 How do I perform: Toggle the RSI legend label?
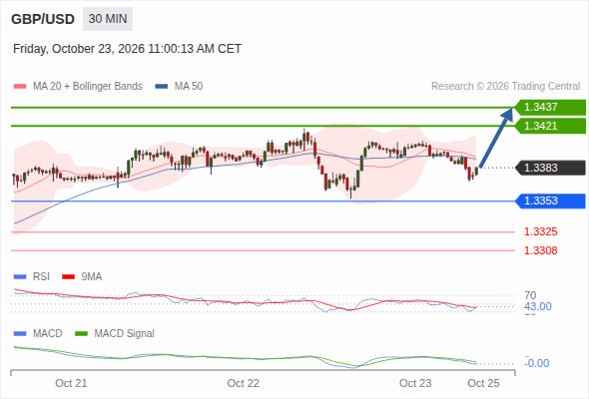[41, 277]
